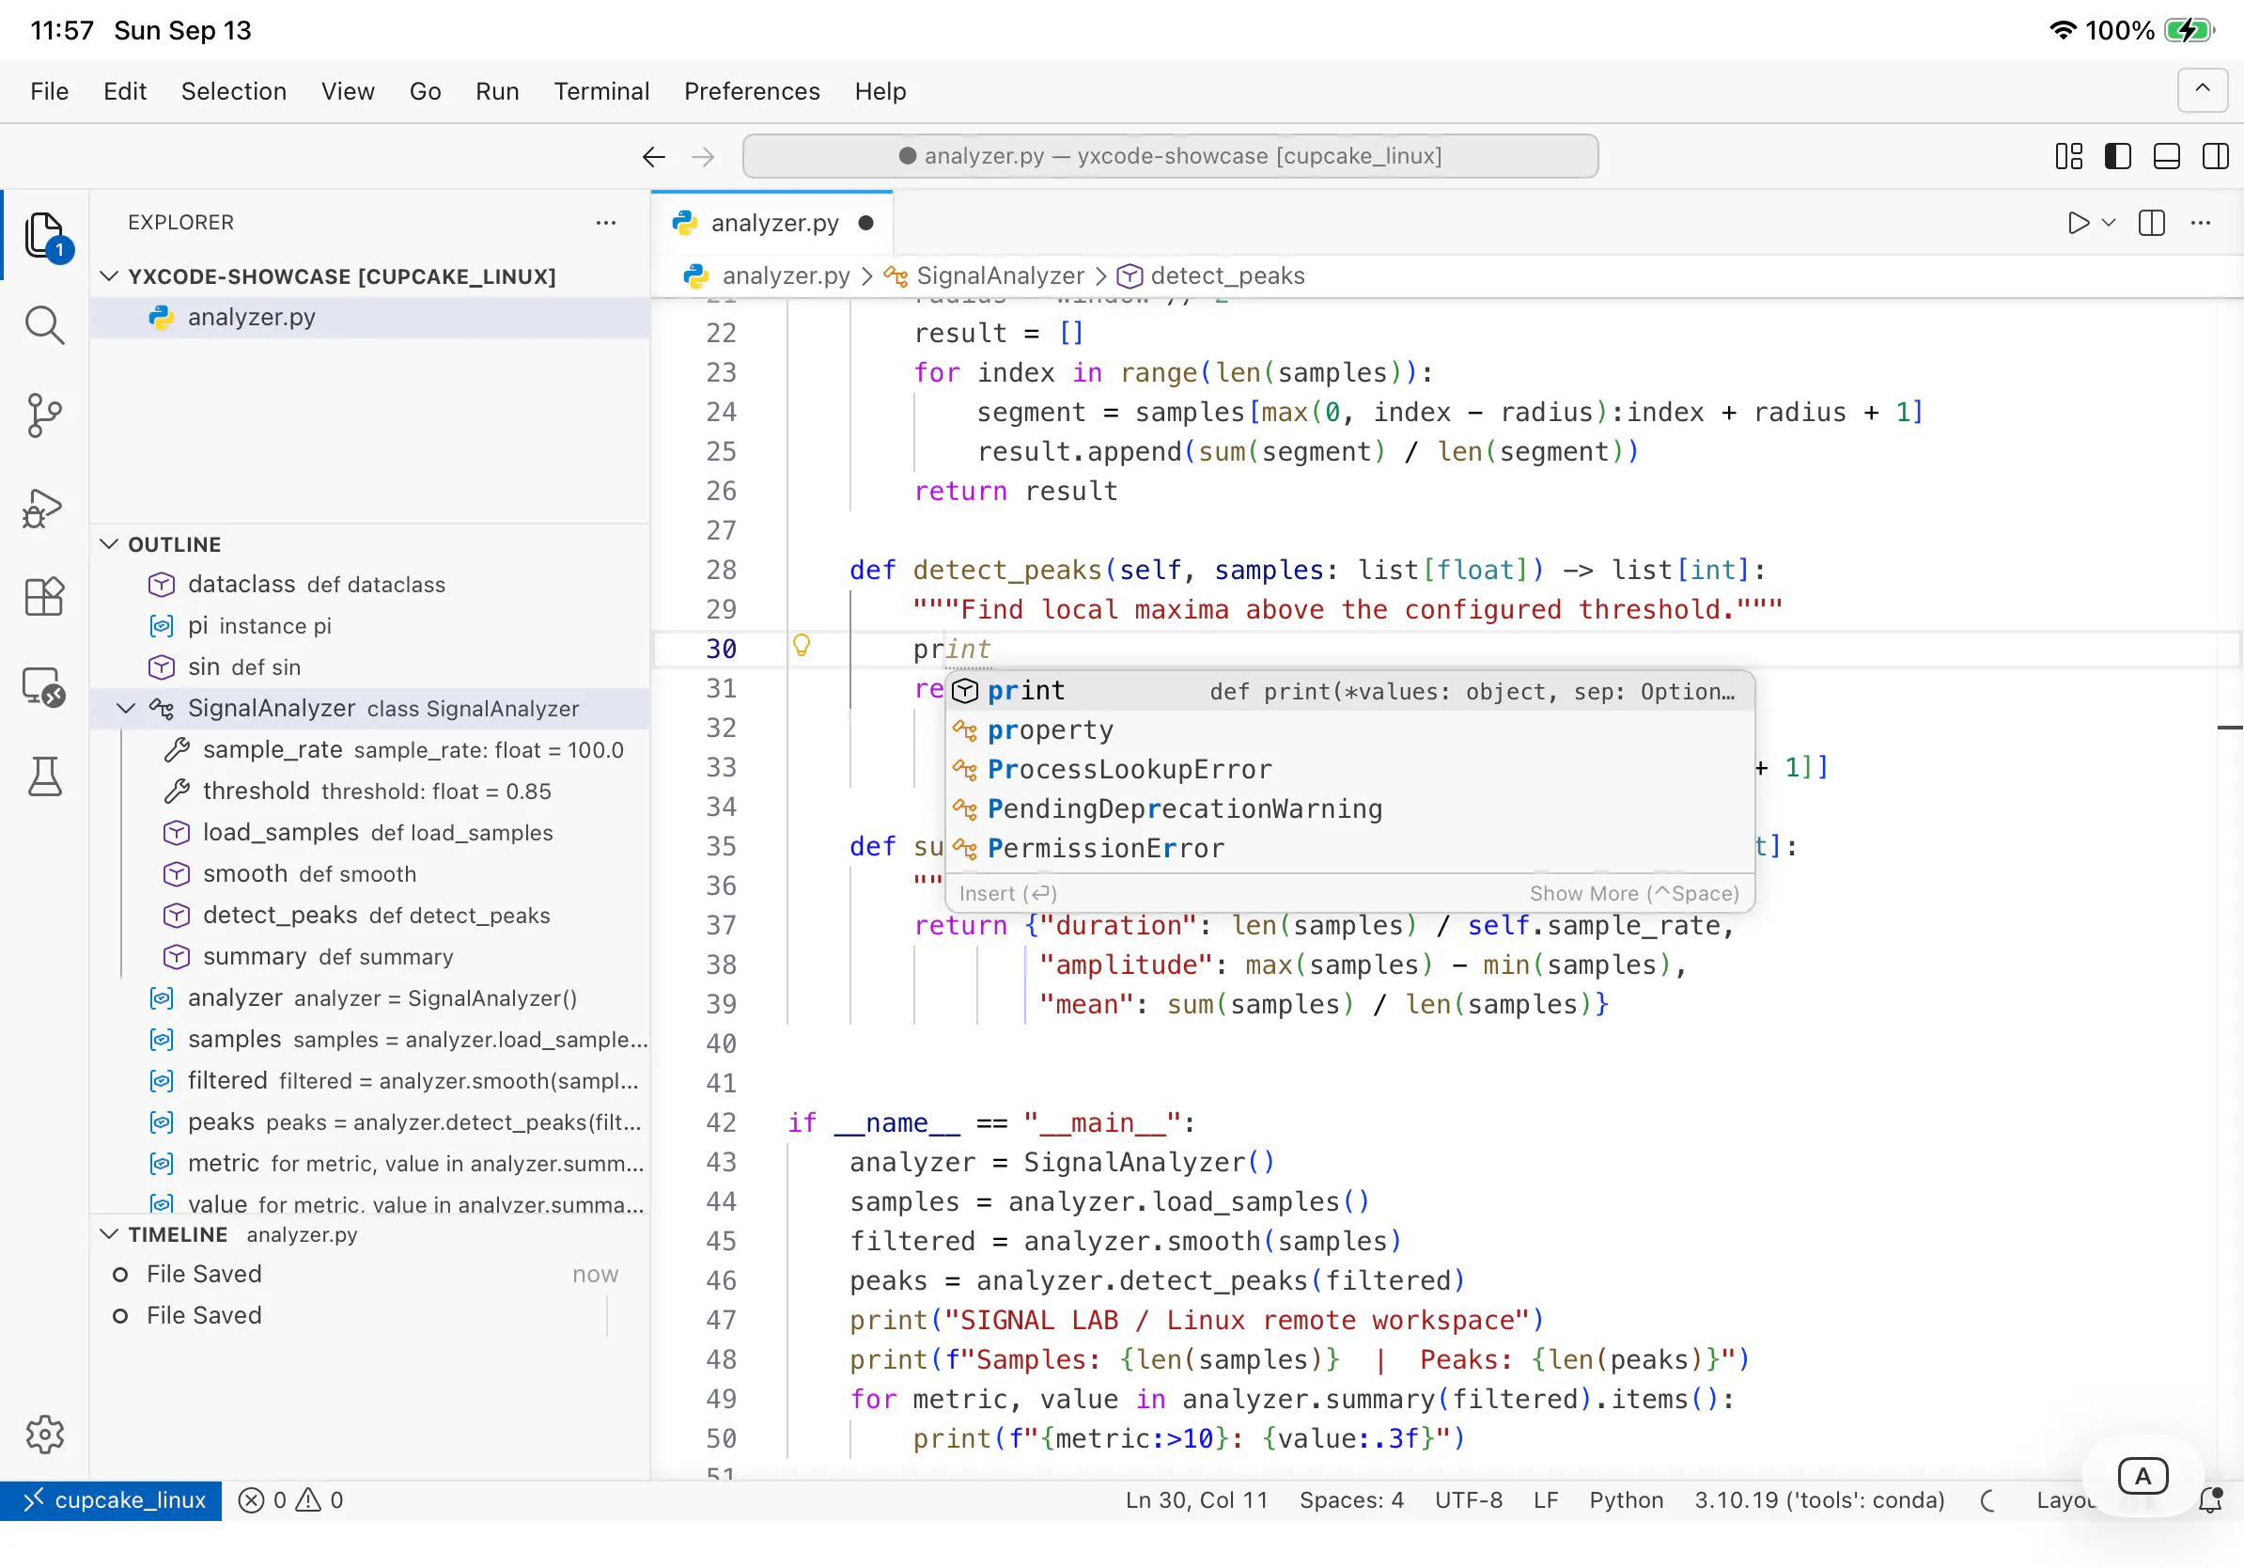Image resolution: width=2244 pixels, height=1568 pixels.
Task: Open the File menu
Action: tap(49, 91)
